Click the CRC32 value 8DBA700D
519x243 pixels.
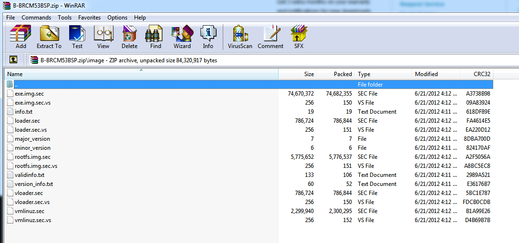[477, 139]
